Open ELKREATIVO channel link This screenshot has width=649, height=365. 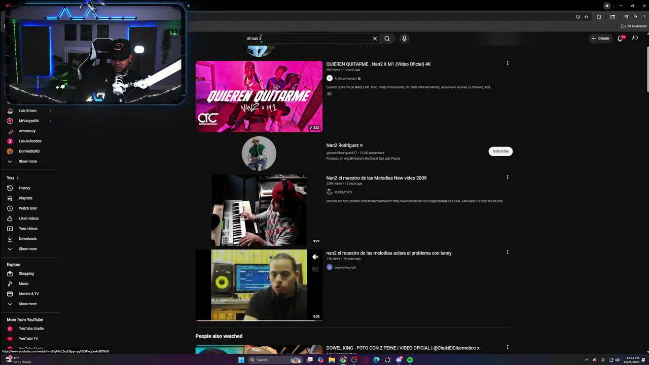[343, 192]
